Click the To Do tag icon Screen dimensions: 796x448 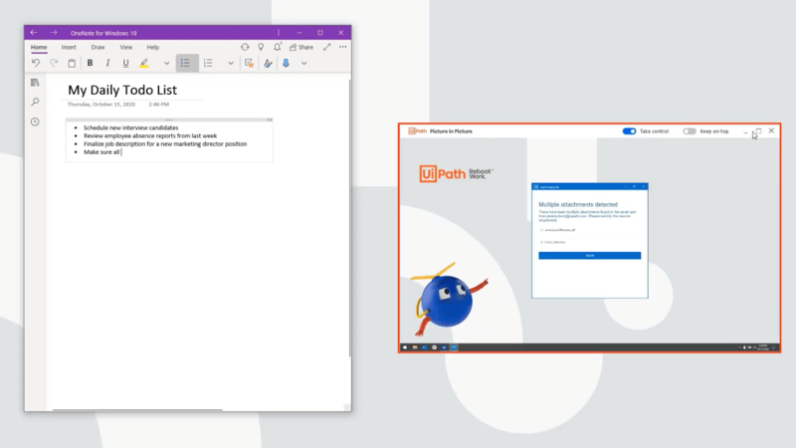tap(249, 63)
